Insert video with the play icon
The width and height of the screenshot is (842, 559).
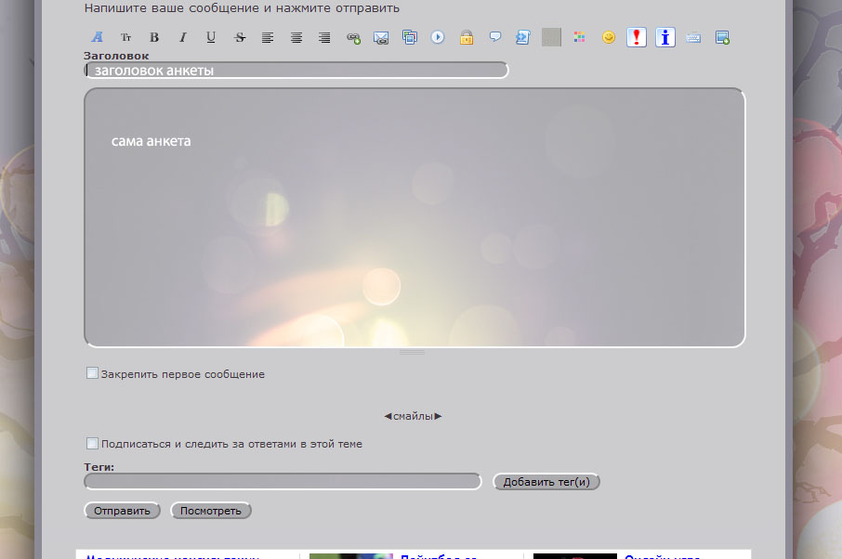438,37
